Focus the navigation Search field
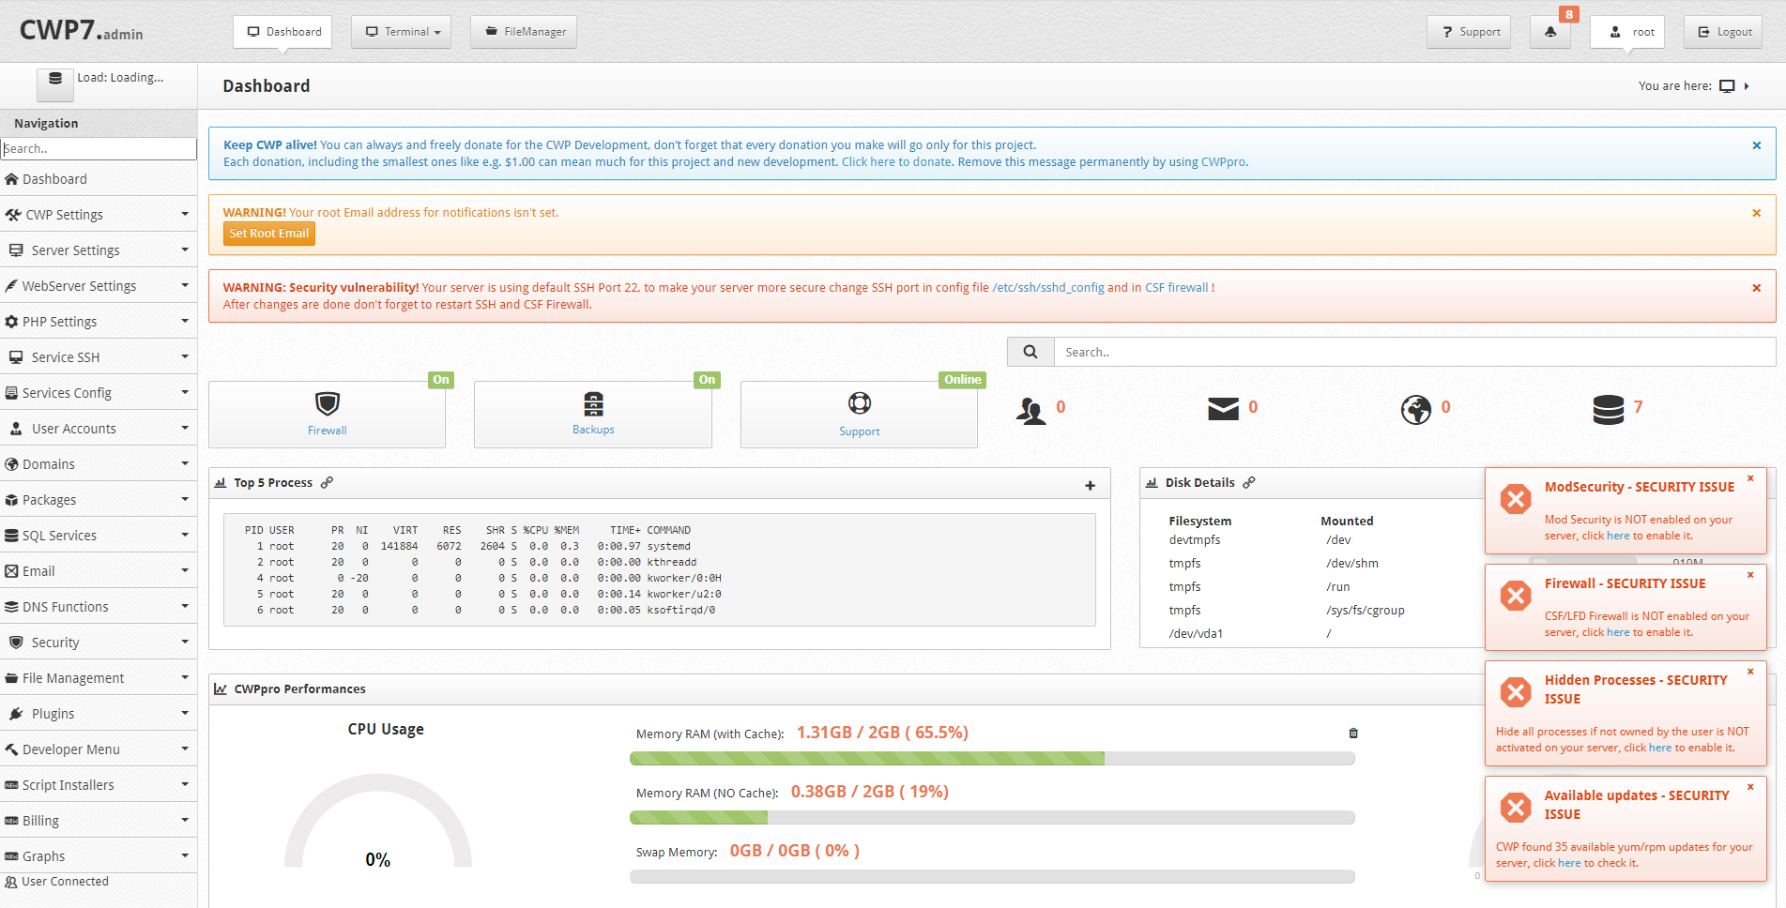Screen dimensions: 1786x908 coord(99,149)
